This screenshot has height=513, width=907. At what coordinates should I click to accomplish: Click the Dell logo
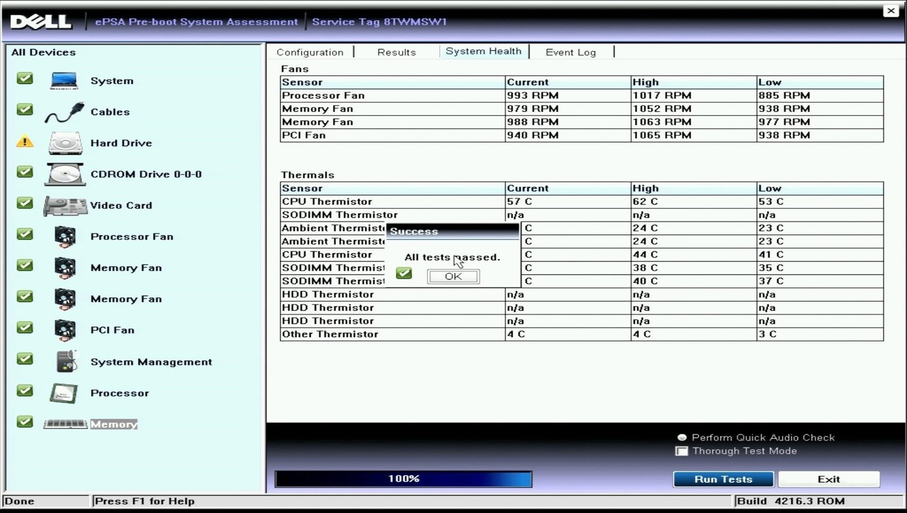click(41, 22)
